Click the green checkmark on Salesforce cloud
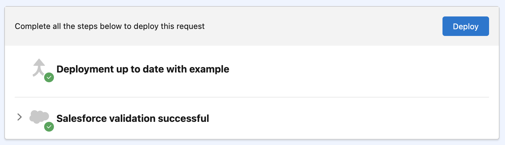This screenshot has height=145, width=505. point(49,127)
